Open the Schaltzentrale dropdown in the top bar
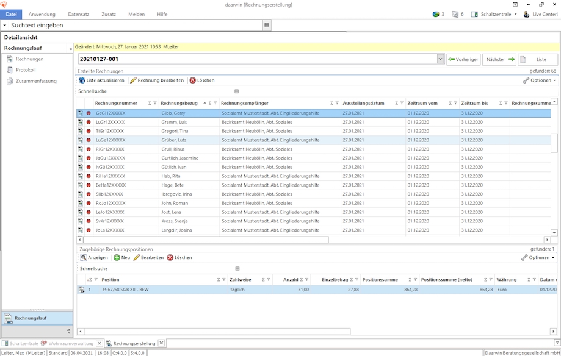561x356 pixels. coord(516,14)
